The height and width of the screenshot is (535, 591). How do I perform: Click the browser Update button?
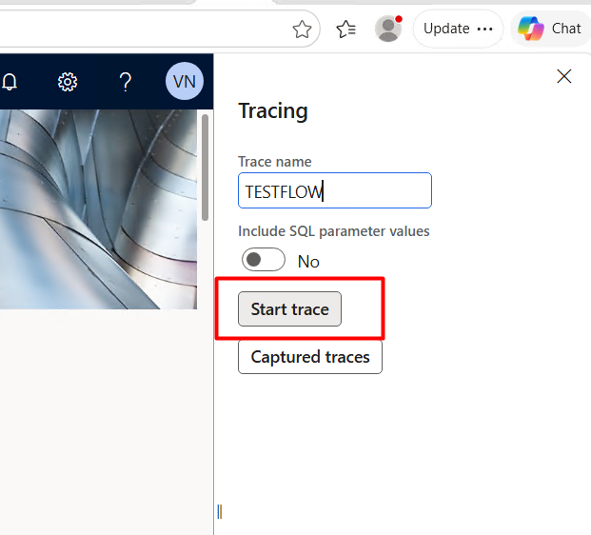point(458,29)
